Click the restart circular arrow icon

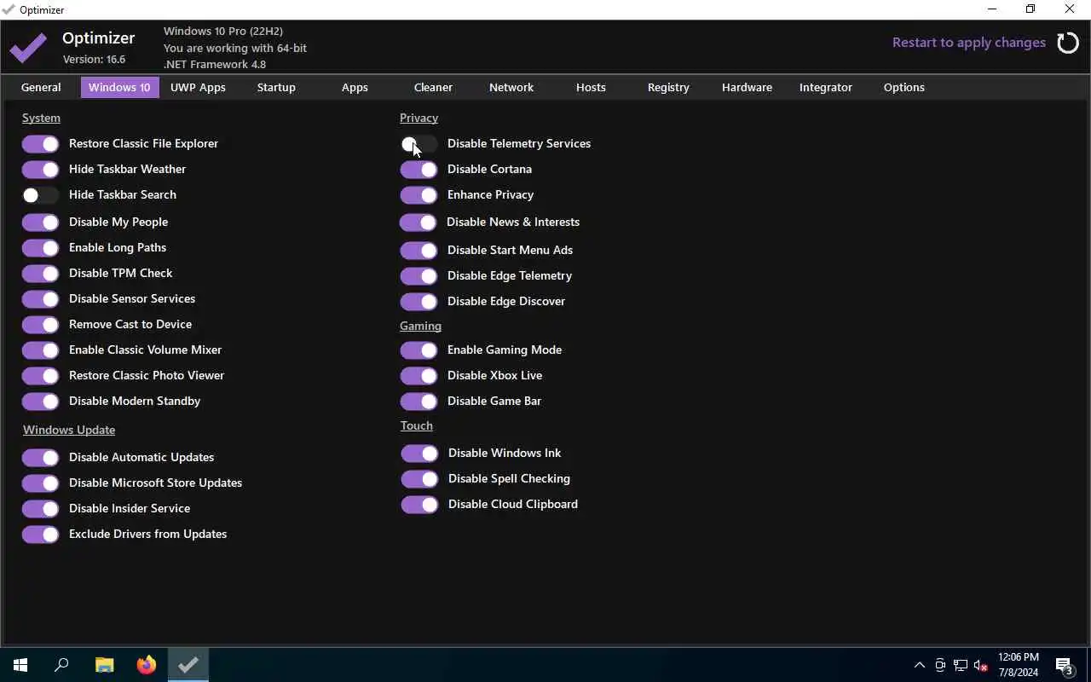[1068, 43]
